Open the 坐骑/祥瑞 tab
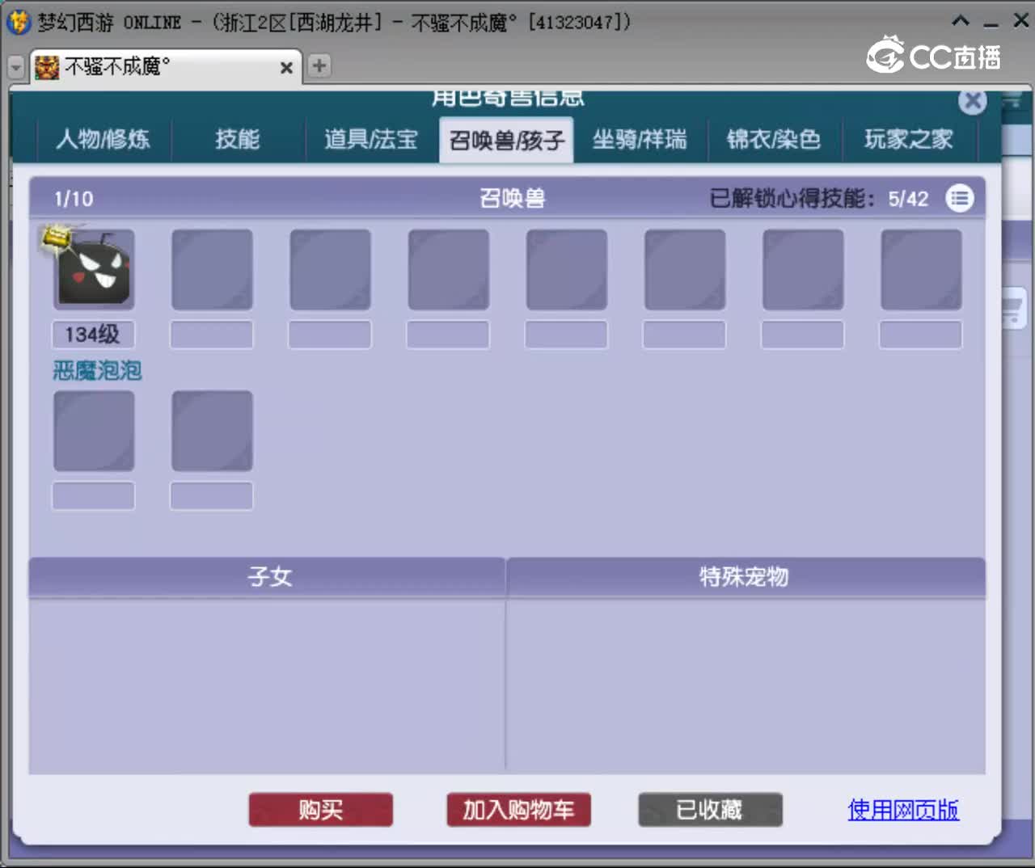 point(640,139)
